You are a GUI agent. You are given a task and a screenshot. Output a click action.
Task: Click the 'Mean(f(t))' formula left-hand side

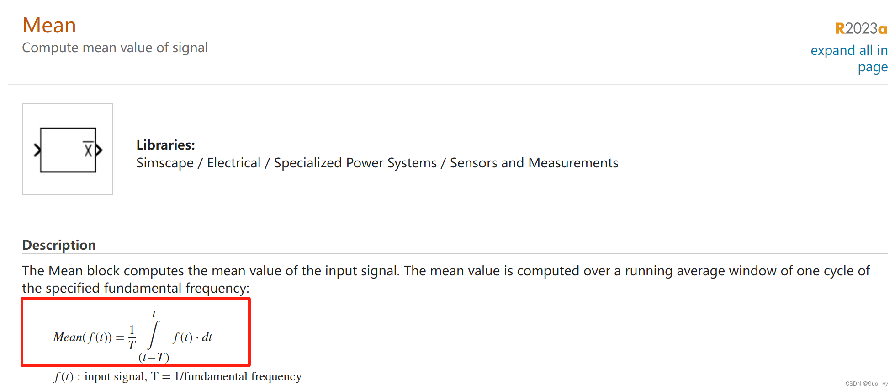click(82, 337)
